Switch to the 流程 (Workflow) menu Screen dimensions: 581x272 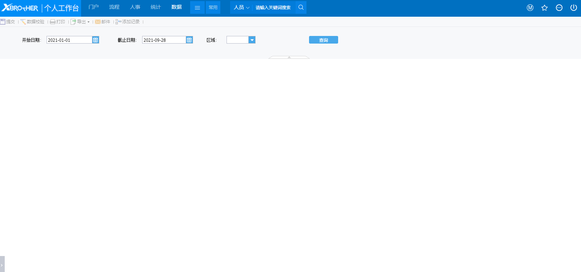pos(114,7)
